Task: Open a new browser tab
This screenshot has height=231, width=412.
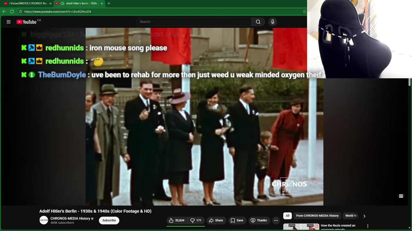Action: tap(109, 4)
